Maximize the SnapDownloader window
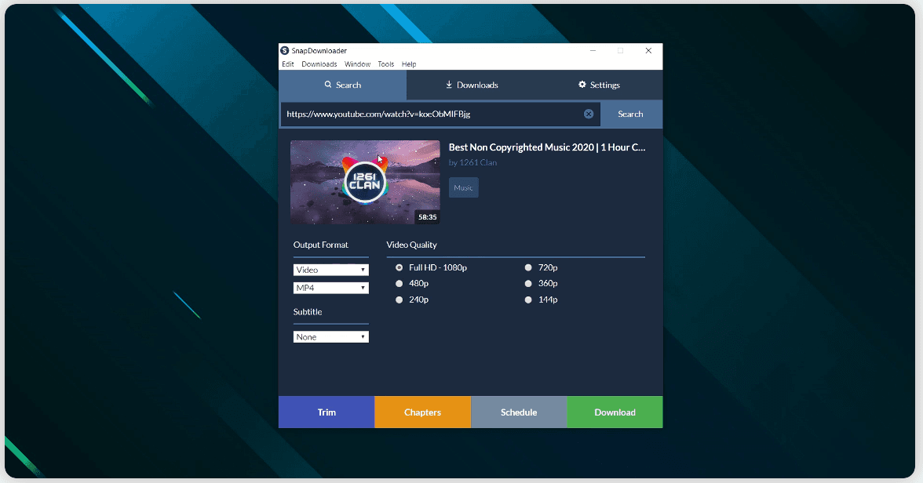Viewport: 923px width, 483px height. (620, 51)
